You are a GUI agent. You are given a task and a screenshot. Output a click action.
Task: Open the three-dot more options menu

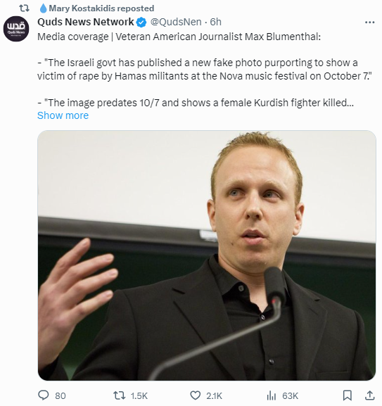click(x=369, y=23)
